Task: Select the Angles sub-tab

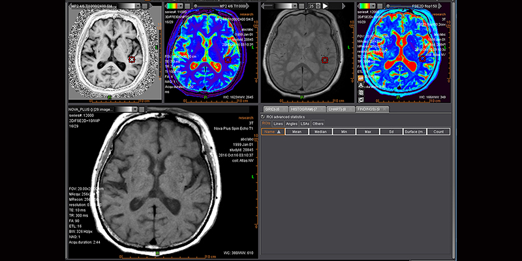Action: click(x=292, y=123)
